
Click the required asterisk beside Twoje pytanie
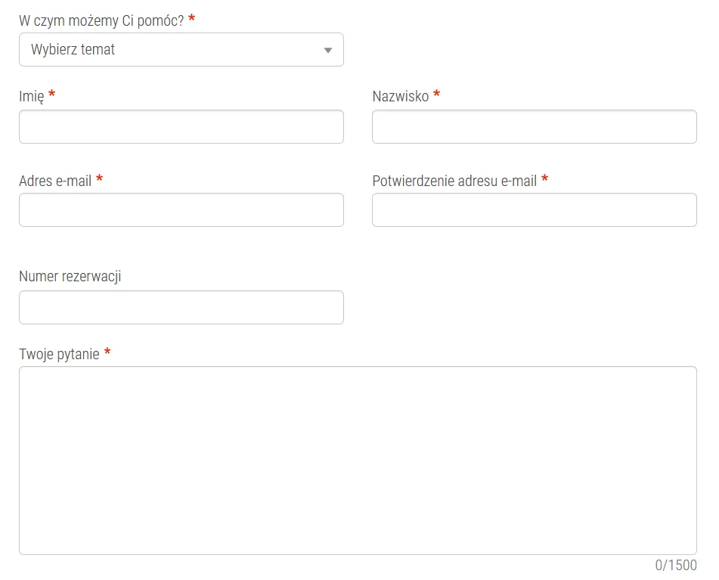pyautogui.click(x=107, y=352)
